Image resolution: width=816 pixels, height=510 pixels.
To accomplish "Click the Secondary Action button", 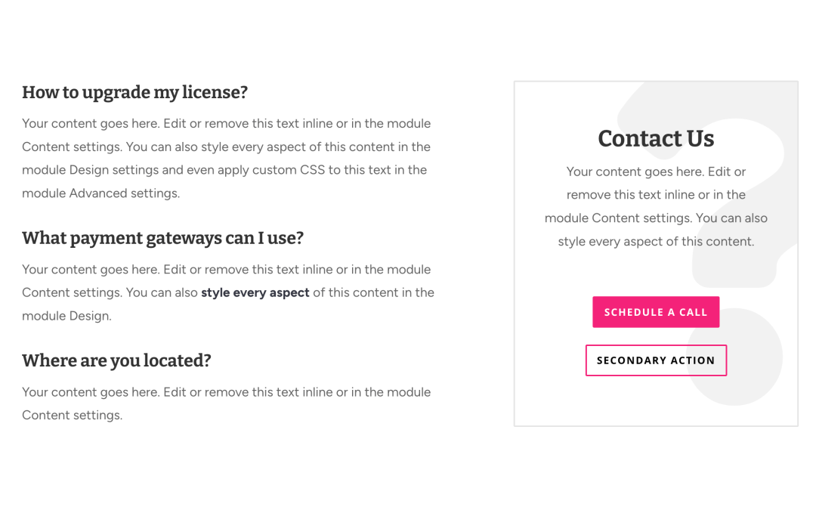I will click(656, 360).
